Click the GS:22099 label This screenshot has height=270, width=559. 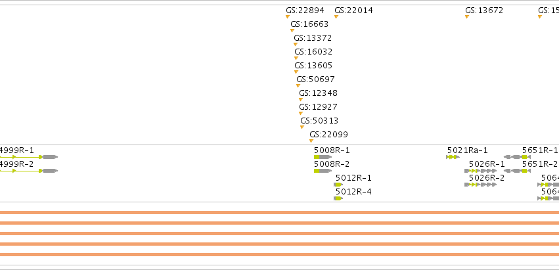click(x=328, y=135)
